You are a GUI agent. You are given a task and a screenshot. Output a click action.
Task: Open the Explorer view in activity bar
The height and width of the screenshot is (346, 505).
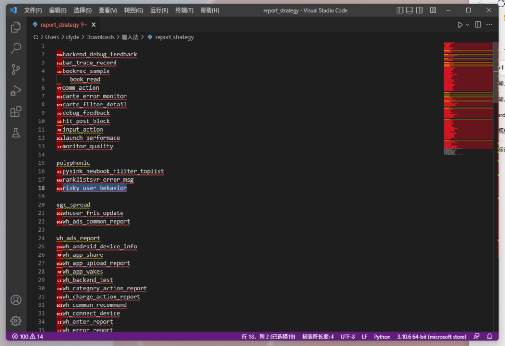coord(16,27)
